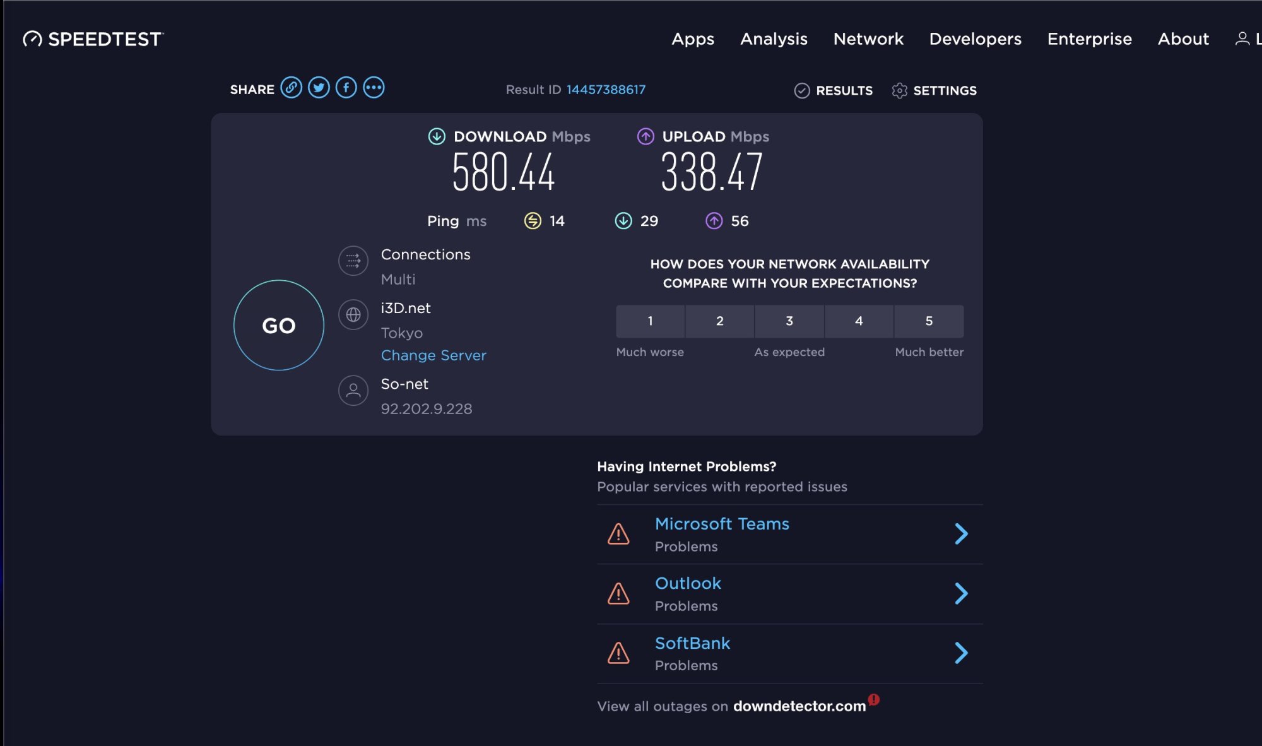Open the Apps menu

[x=692, y=39]
